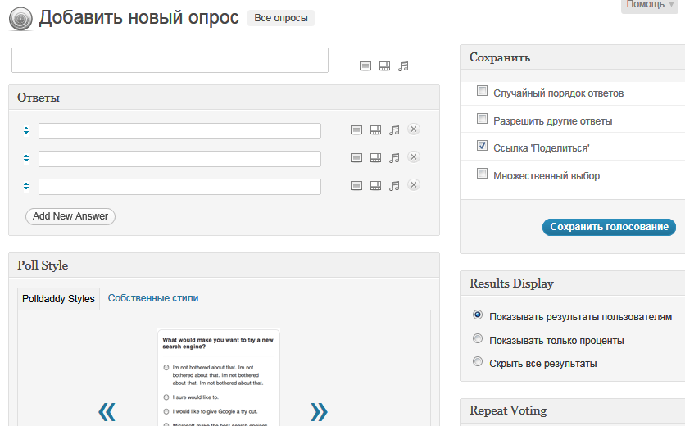Click reorder handle of first answer
Image resolution: width=685 pixels, height=426 pixels.
point(26,130)
